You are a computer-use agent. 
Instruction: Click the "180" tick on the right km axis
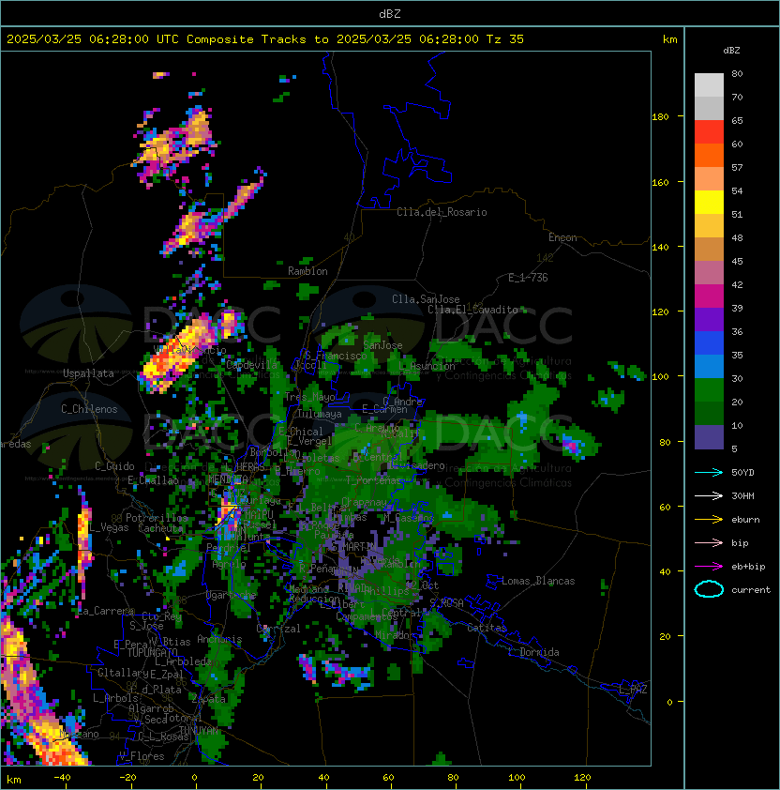660,117
